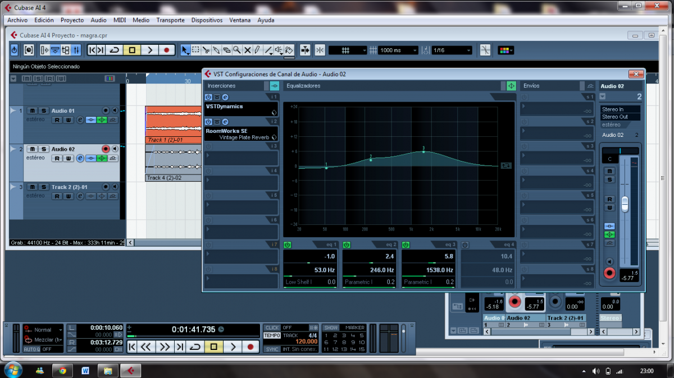Select the Mute (X) tool in toolbar
The image size is (674, 378).
[247, 50]
